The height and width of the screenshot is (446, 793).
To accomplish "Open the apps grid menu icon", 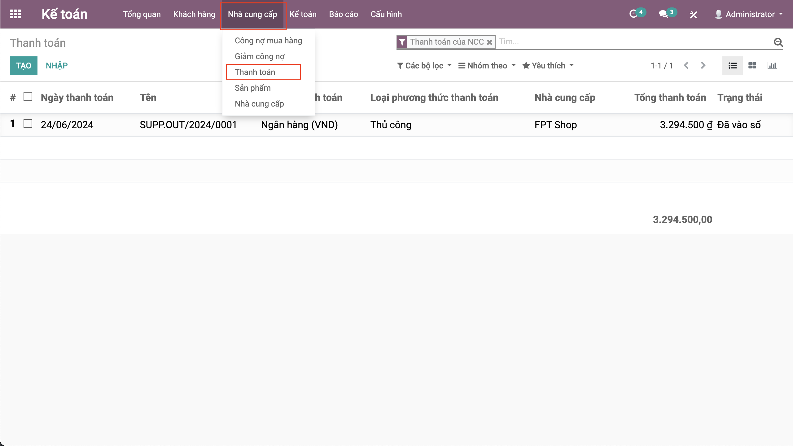I will (x=15, y=14).
